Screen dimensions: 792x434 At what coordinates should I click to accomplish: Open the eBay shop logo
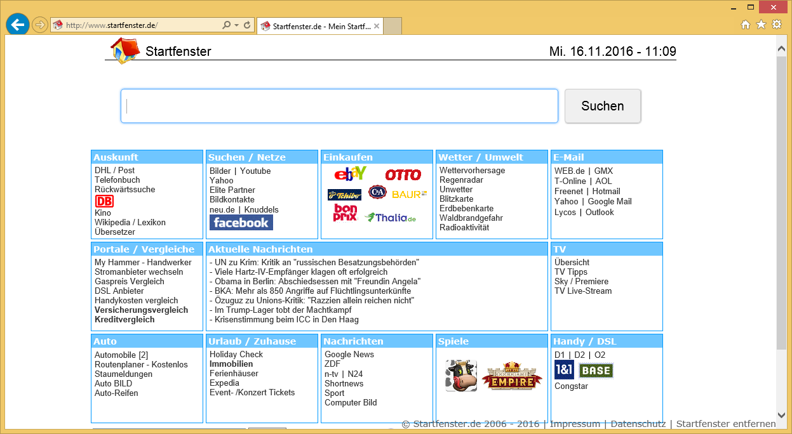click(351, 173)
